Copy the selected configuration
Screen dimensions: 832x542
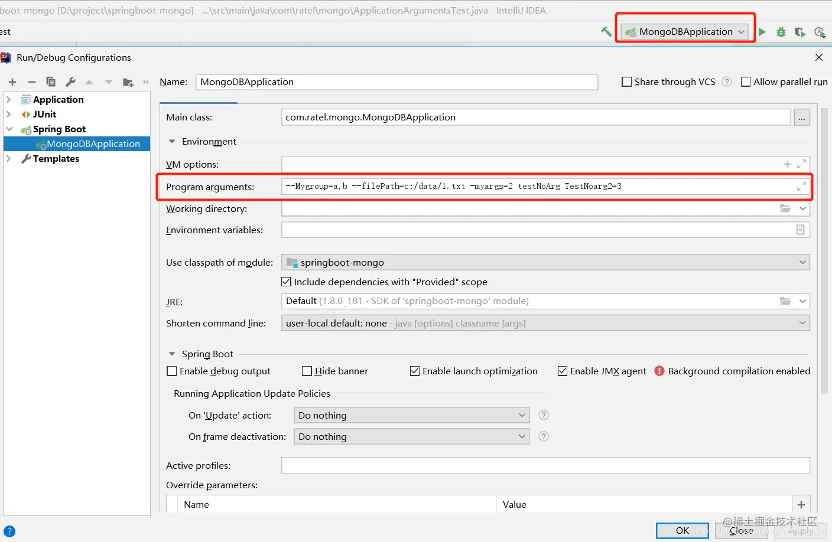[x=51, y=82]
